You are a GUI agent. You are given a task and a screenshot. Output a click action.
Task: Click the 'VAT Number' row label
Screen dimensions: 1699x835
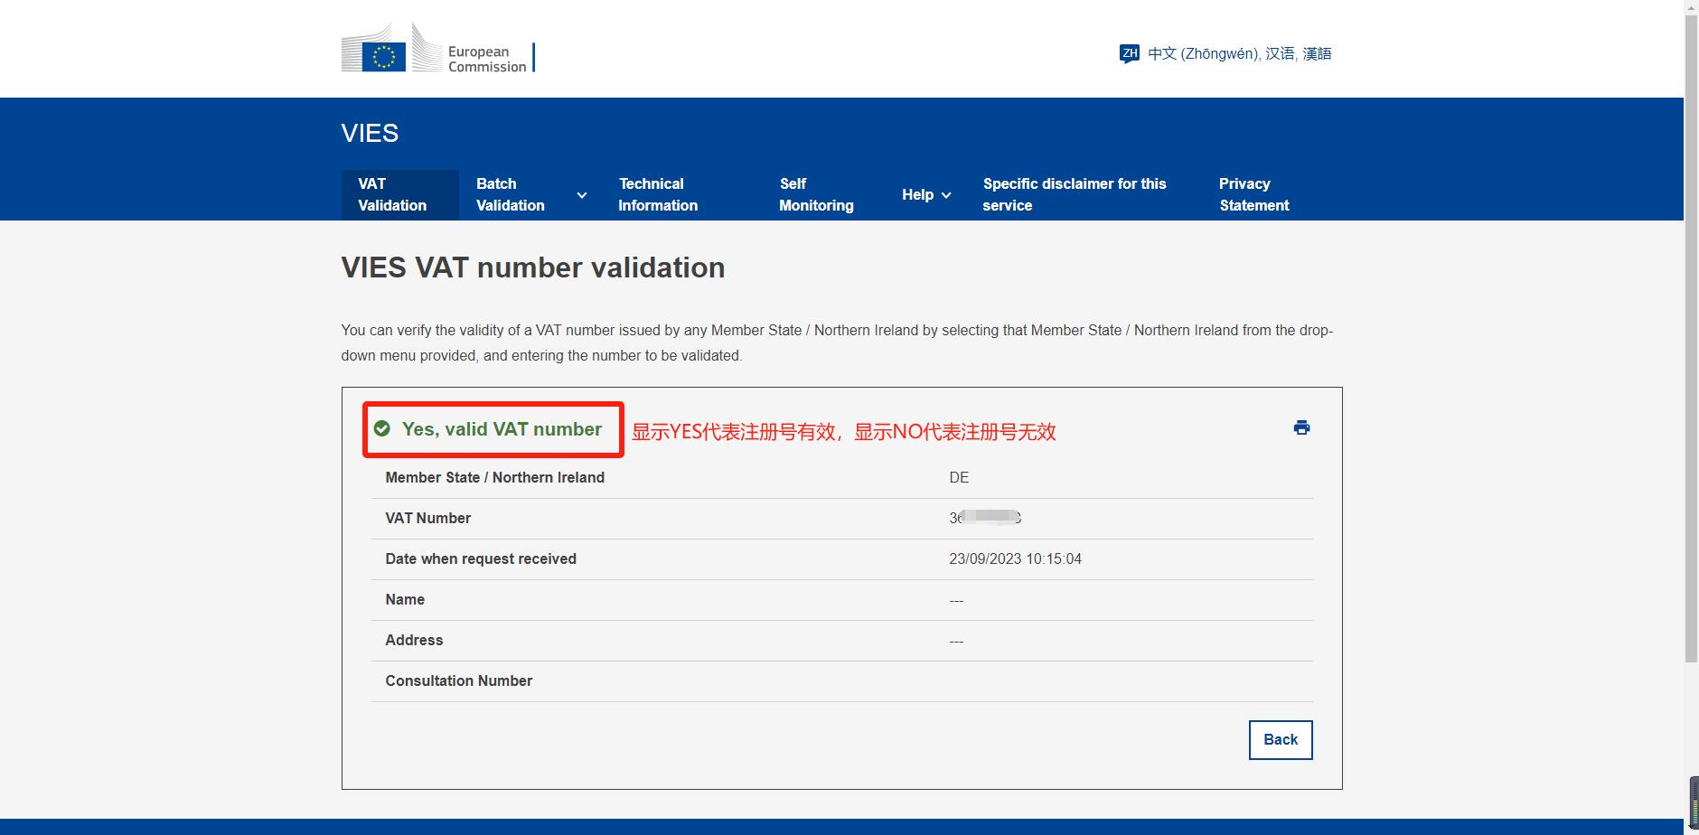tap(428, 518)
